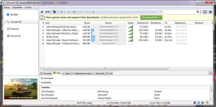Click upload speed U: 10.7 kB/s status
This screenshot has height=107, width=216.
[160, 103]
